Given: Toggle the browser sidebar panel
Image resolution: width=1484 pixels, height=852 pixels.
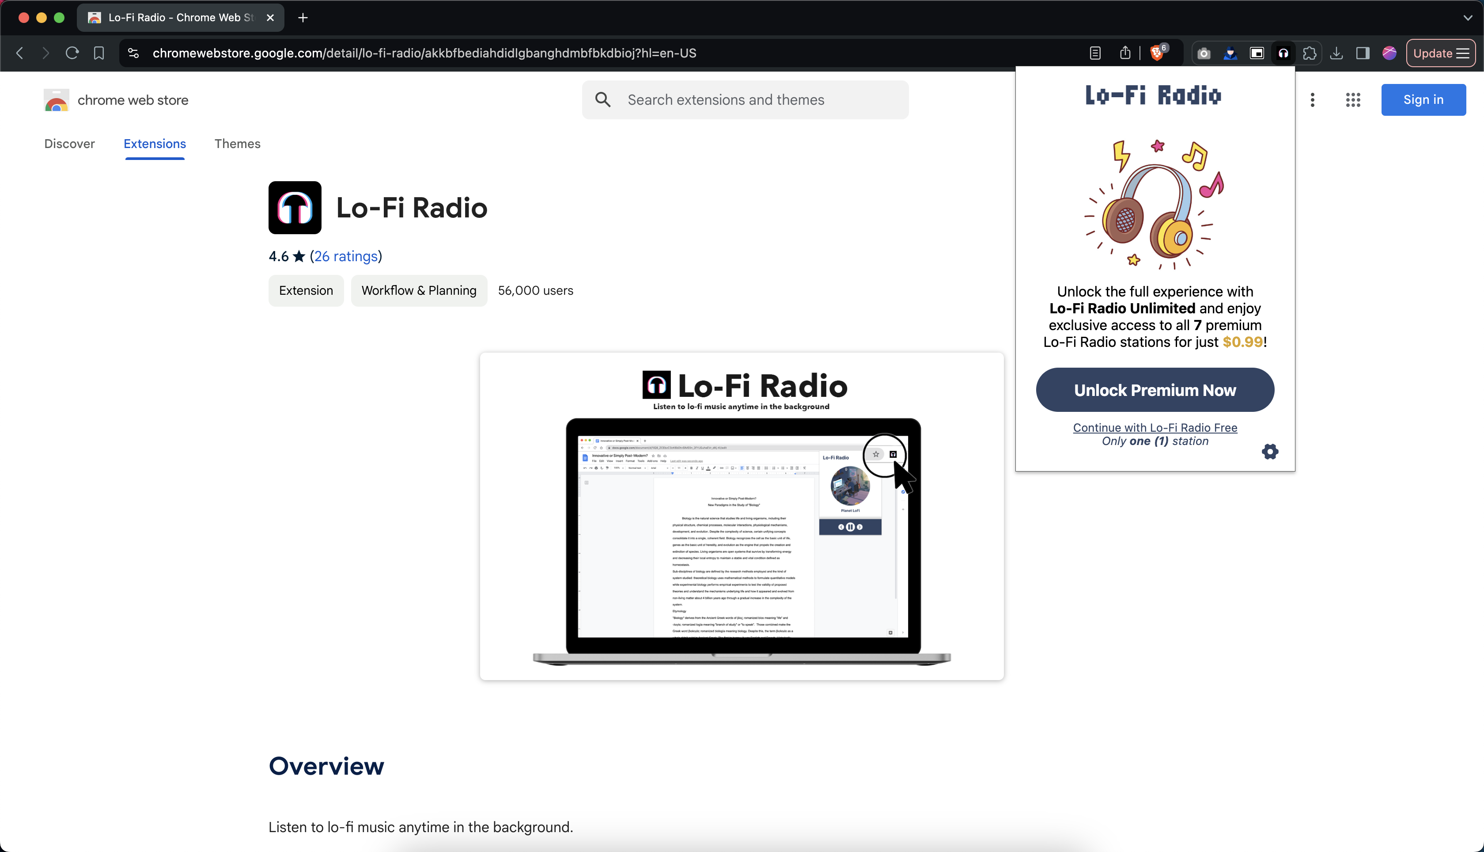Looking at the screenshot, I should tap(1363, 53).
